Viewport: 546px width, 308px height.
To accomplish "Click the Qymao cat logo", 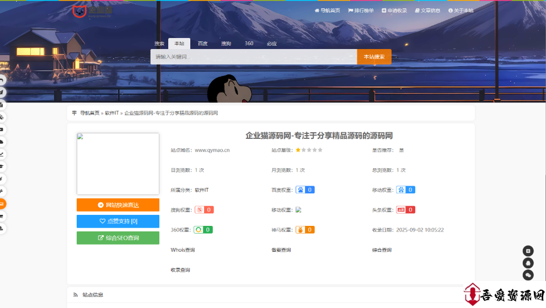I will (92, 11).
